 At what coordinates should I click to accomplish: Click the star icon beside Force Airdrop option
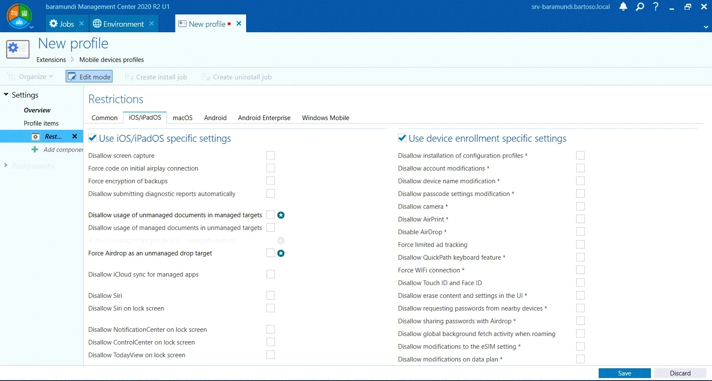(281, 253)
